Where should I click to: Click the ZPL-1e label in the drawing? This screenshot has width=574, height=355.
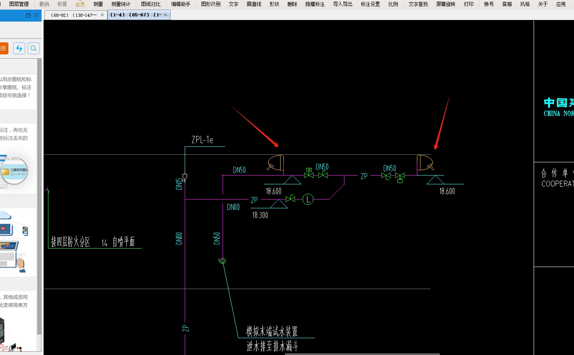tap(202, 140)
